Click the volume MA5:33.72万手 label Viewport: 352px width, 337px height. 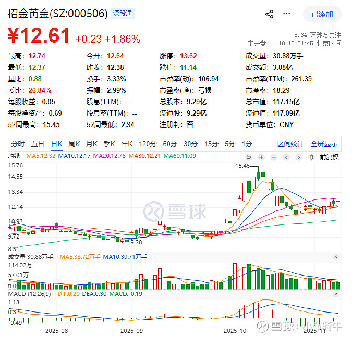tap(80, 257)
